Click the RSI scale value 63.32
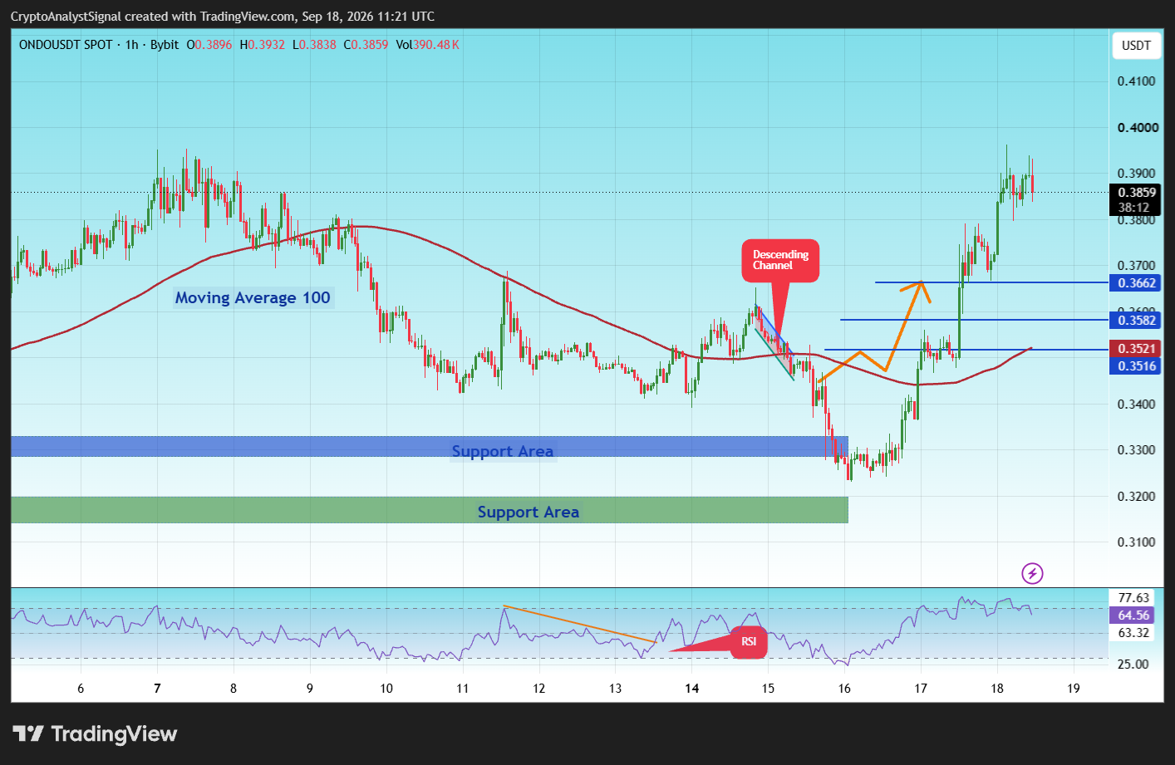Screen dimensions: 1175x765 pos(1133,633)
